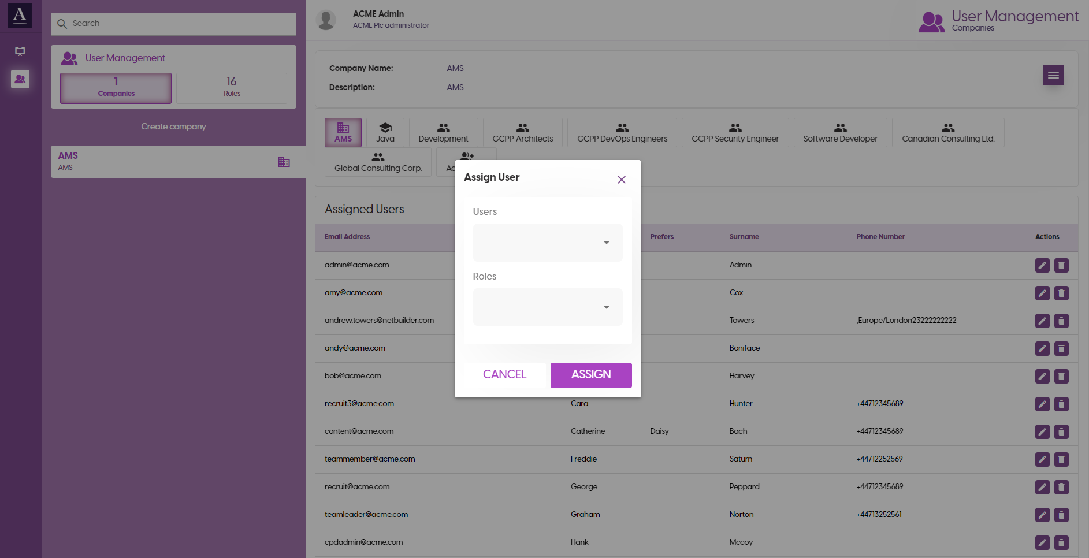
Task: Expand the Roles dropdown
Action: point(547,307)
